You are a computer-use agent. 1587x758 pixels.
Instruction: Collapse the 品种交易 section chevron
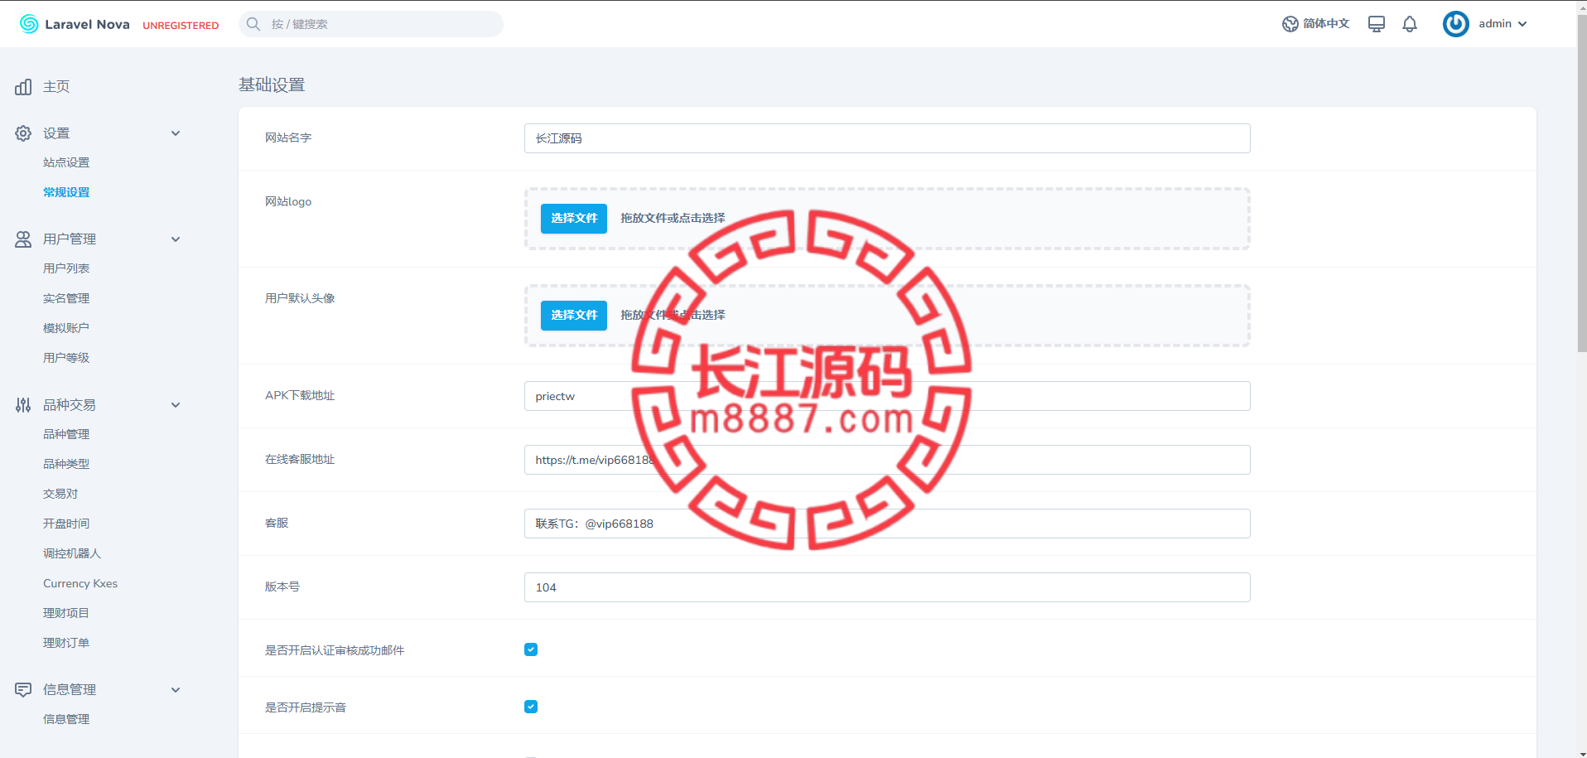pos(176,405)
